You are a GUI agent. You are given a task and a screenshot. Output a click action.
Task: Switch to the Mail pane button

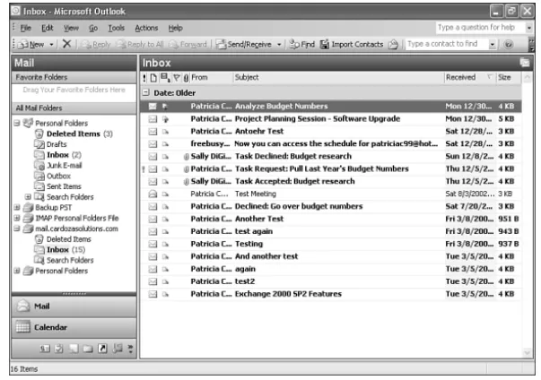pos(74,307)
